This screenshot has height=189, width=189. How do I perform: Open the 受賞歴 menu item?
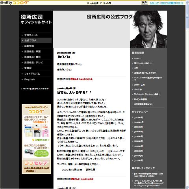point(28,68)
